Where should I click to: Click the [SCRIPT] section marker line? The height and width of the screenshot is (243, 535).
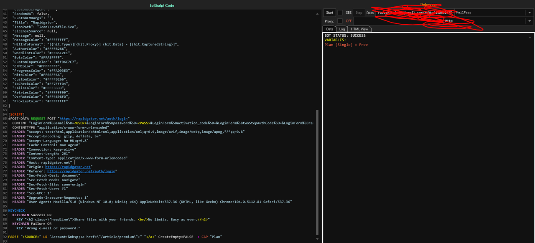pos(16,114)
